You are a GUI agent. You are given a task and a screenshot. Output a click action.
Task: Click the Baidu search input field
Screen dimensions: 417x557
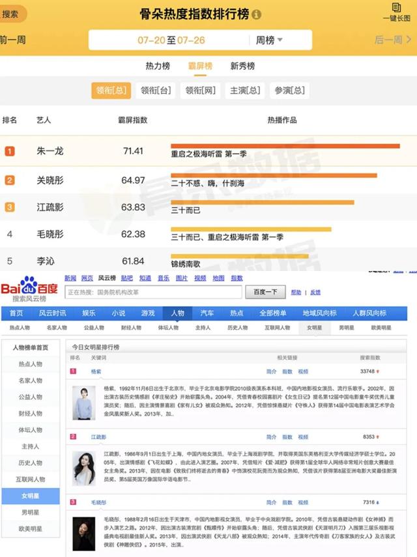[x=154, y=292]
